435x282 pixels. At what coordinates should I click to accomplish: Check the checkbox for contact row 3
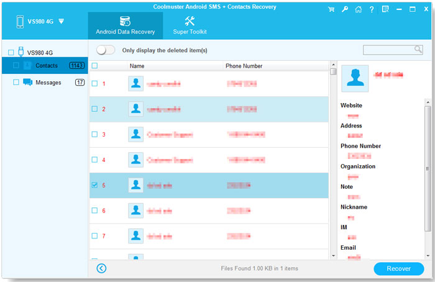click(x=94, y=134)
